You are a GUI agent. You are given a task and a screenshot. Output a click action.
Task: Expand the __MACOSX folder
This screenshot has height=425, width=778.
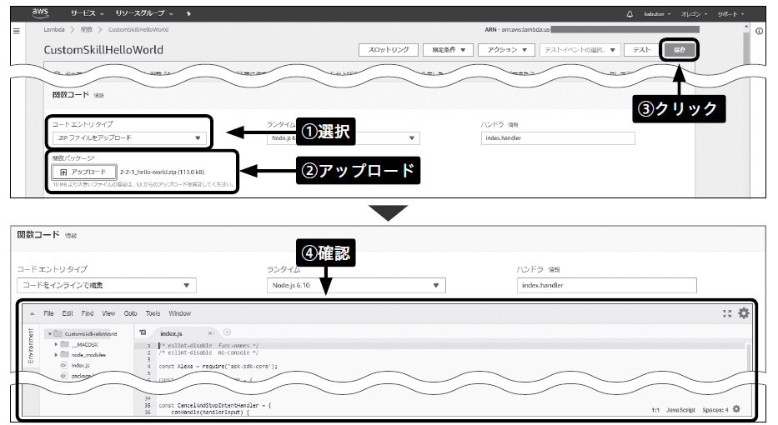click(x=56, y=344)
